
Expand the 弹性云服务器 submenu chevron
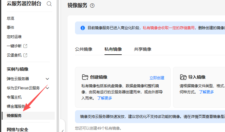47,79
